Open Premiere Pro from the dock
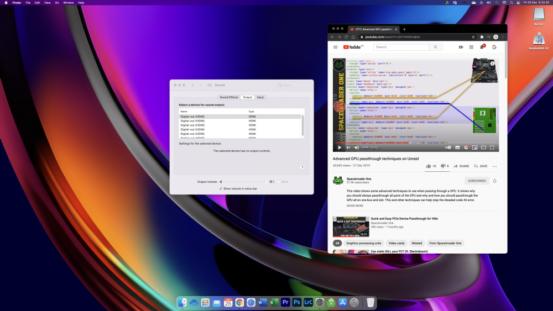 [285, 302]
